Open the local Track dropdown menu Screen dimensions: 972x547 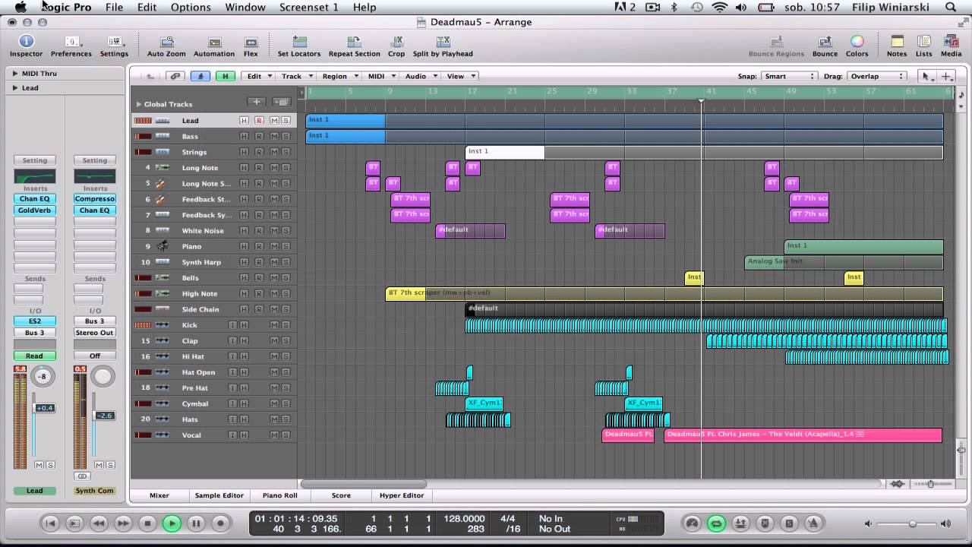pyautogui.click(x=295, y=76)
